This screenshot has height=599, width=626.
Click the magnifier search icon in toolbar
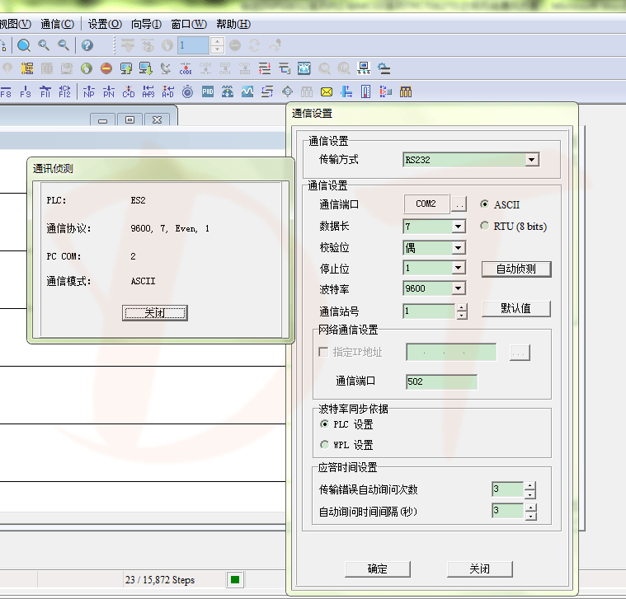coord(24,45)
